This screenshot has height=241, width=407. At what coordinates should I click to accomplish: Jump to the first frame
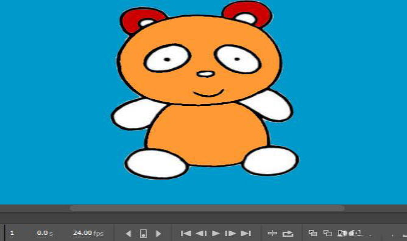186,234
